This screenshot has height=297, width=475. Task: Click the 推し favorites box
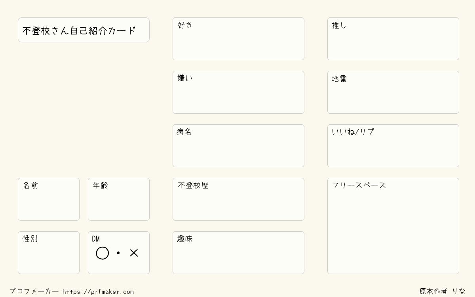pos(393,39)
